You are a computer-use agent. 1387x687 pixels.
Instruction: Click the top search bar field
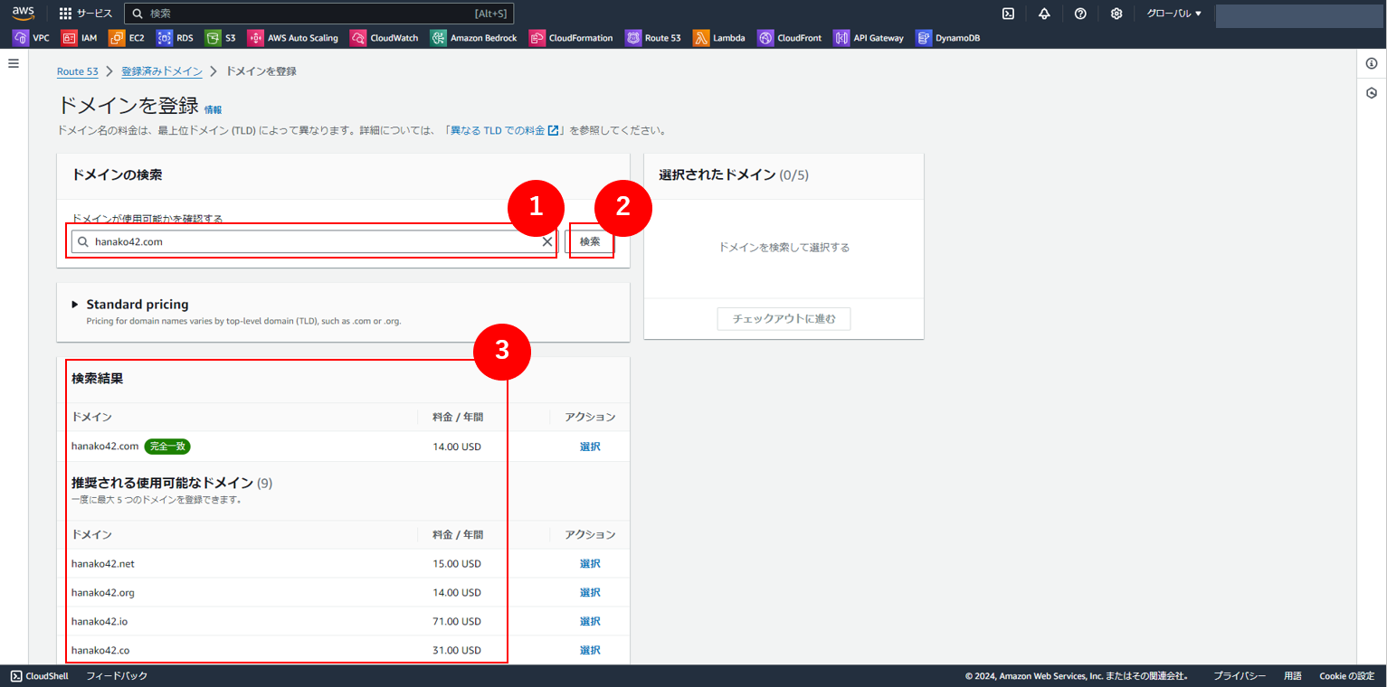(x=318, y=14)
